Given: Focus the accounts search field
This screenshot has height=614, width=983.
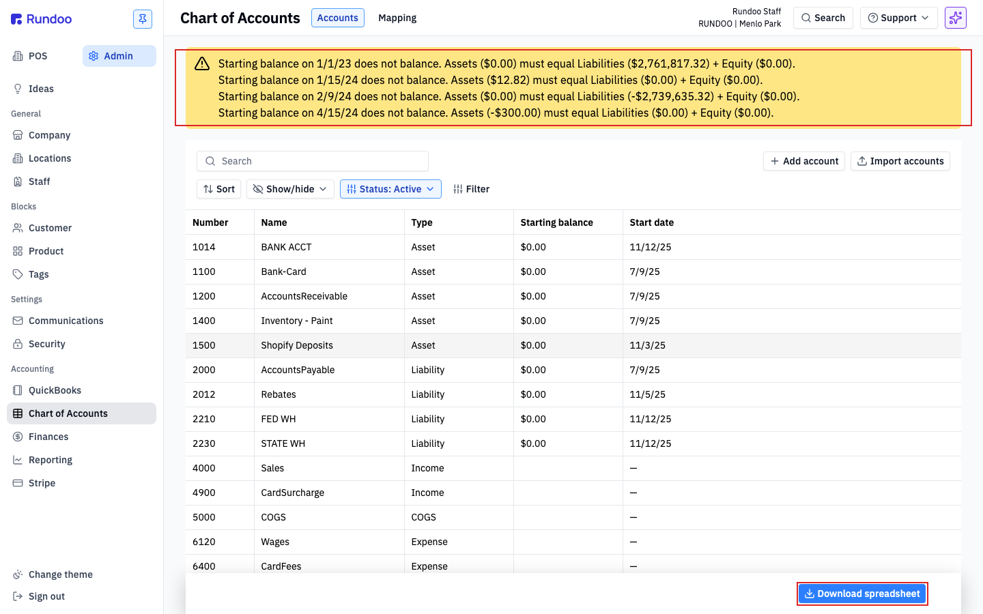Looking at the screenshot, I should (313, 161).
